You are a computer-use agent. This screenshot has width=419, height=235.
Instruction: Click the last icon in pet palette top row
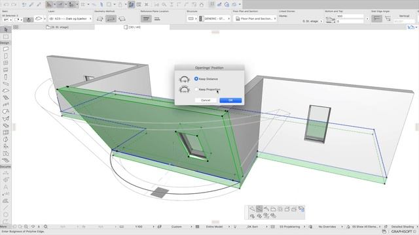coord(301,209)
